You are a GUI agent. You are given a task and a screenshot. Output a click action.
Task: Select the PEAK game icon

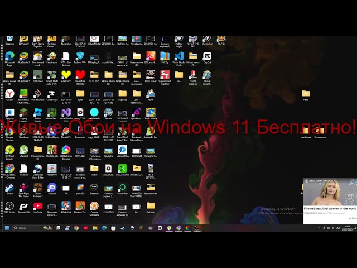(151, 95)
